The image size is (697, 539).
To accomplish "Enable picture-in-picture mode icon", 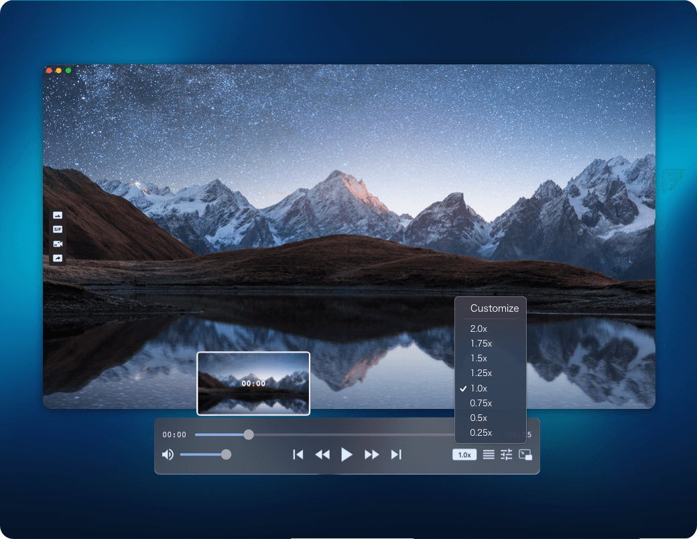I will pos(525,455).
